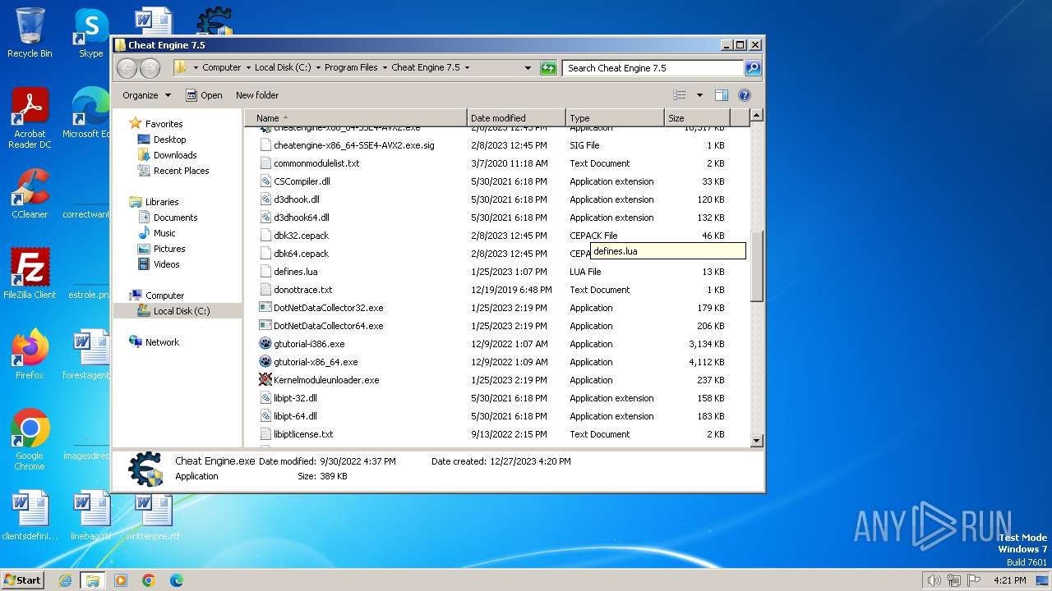This screenshot has height=591, width=1052.
Task: Expand the Cheat Engine 7.5 breadcrumb arrow
Action: (467, 68)
